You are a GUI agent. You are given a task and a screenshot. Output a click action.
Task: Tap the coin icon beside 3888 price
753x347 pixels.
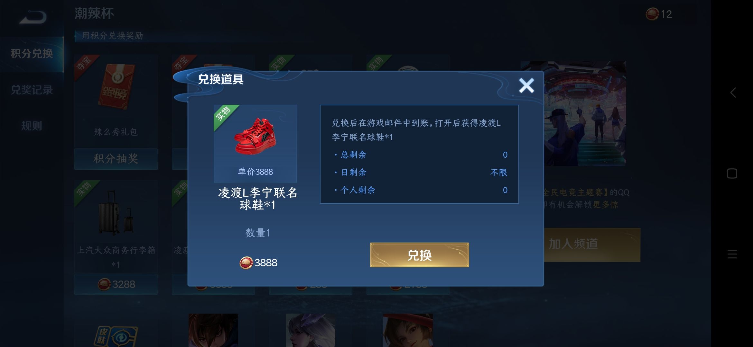246,263
